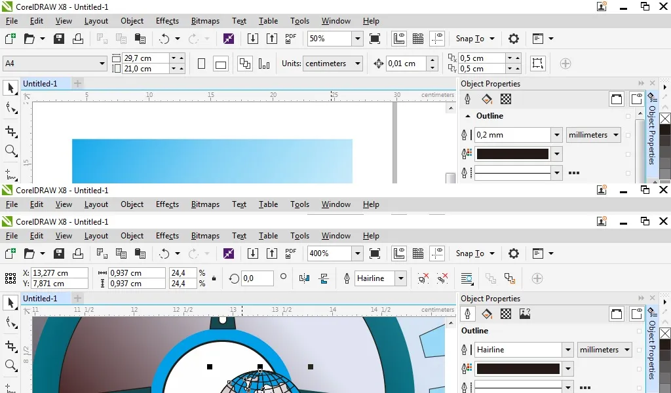Viewport: 671px width, 393px height.
Task: Click outline color swatch in bottom Object Properties
Action: coord(518,369)
